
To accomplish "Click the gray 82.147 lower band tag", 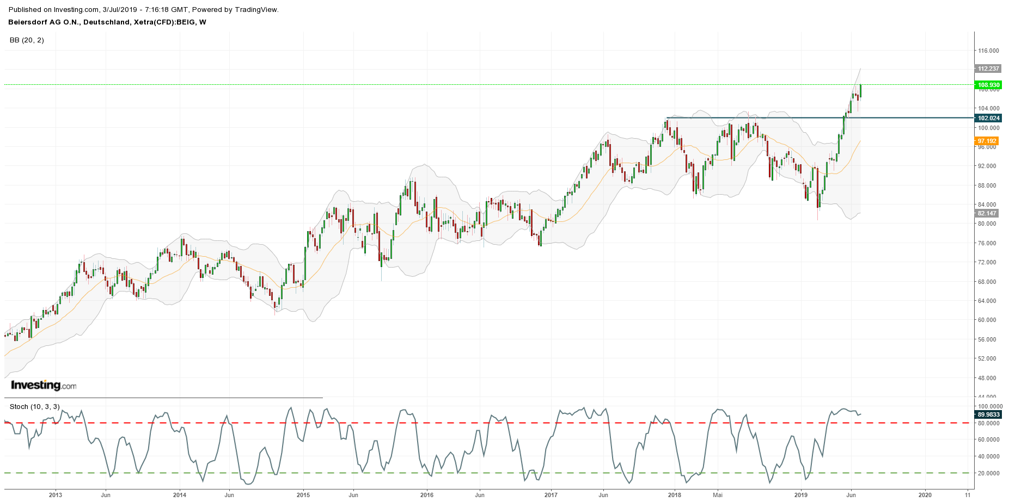I will pyautogui.click(x=987, y=213).
